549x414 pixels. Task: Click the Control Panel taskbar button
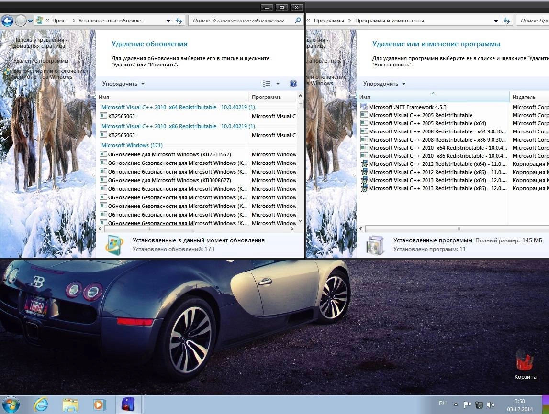pyautogui.click(x=128, y=405)
